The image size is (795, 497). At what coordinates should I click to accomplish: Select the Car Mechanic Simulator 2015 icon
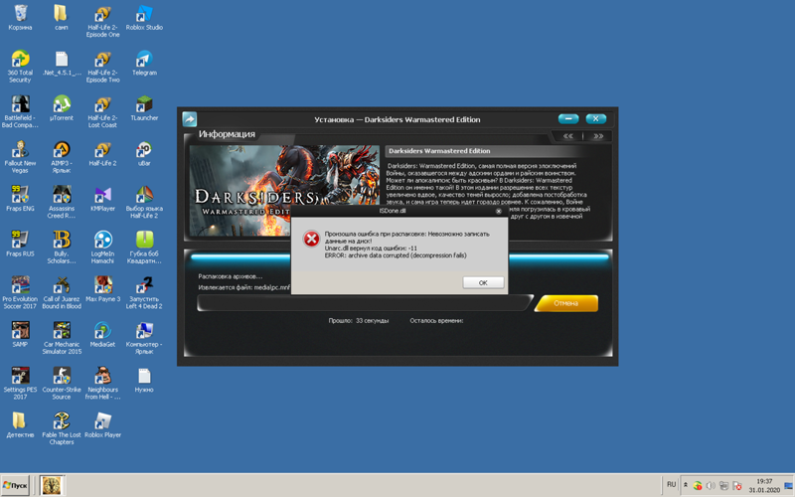pyautogui.click(x=62, y=338)
